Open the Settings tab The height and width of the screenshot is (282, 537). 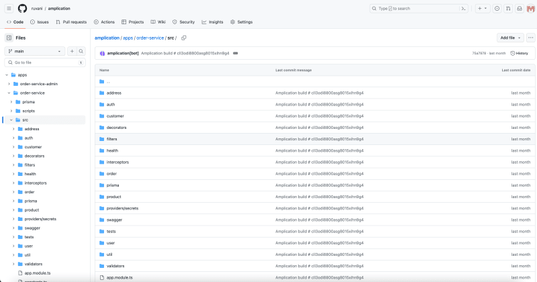[x=242, y=22]
